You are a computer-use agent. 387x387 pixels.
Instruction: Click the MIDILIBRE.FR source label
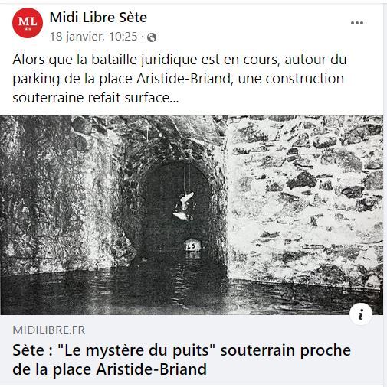49,330
